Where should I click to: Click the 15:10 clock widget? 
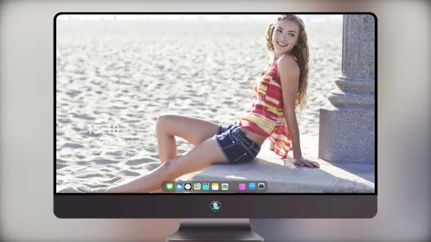point(103,129)
